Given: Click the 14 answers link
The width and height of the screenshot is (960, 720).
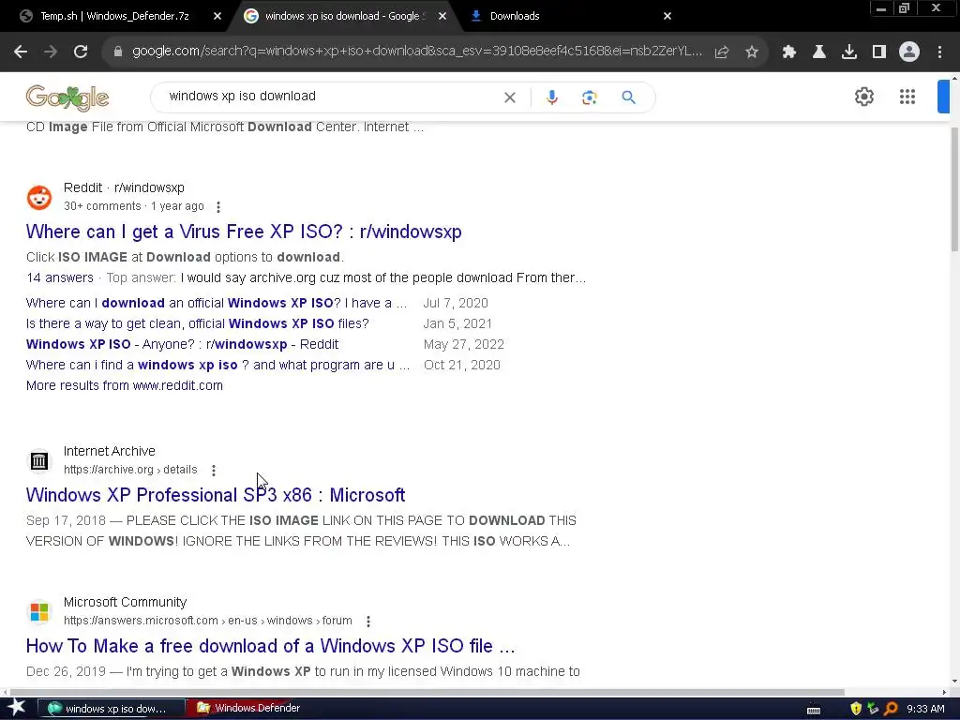Looking at the screenshot, I should [x=60, y=277].
